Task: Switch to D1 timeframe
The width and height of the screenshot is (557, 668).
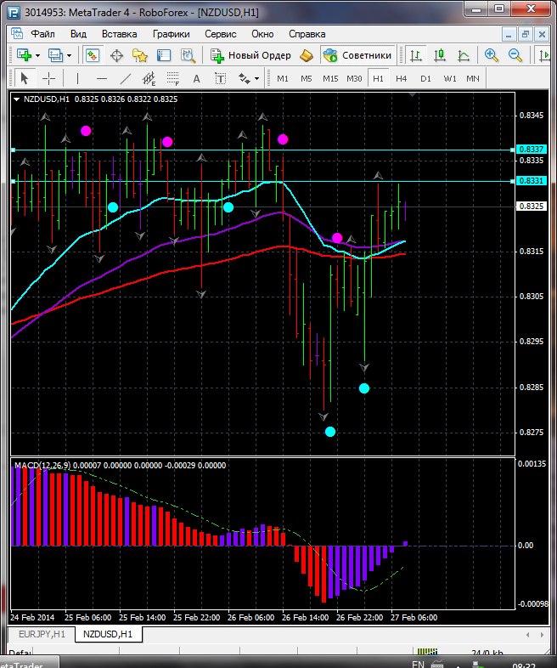Action: tap(425, 78)
